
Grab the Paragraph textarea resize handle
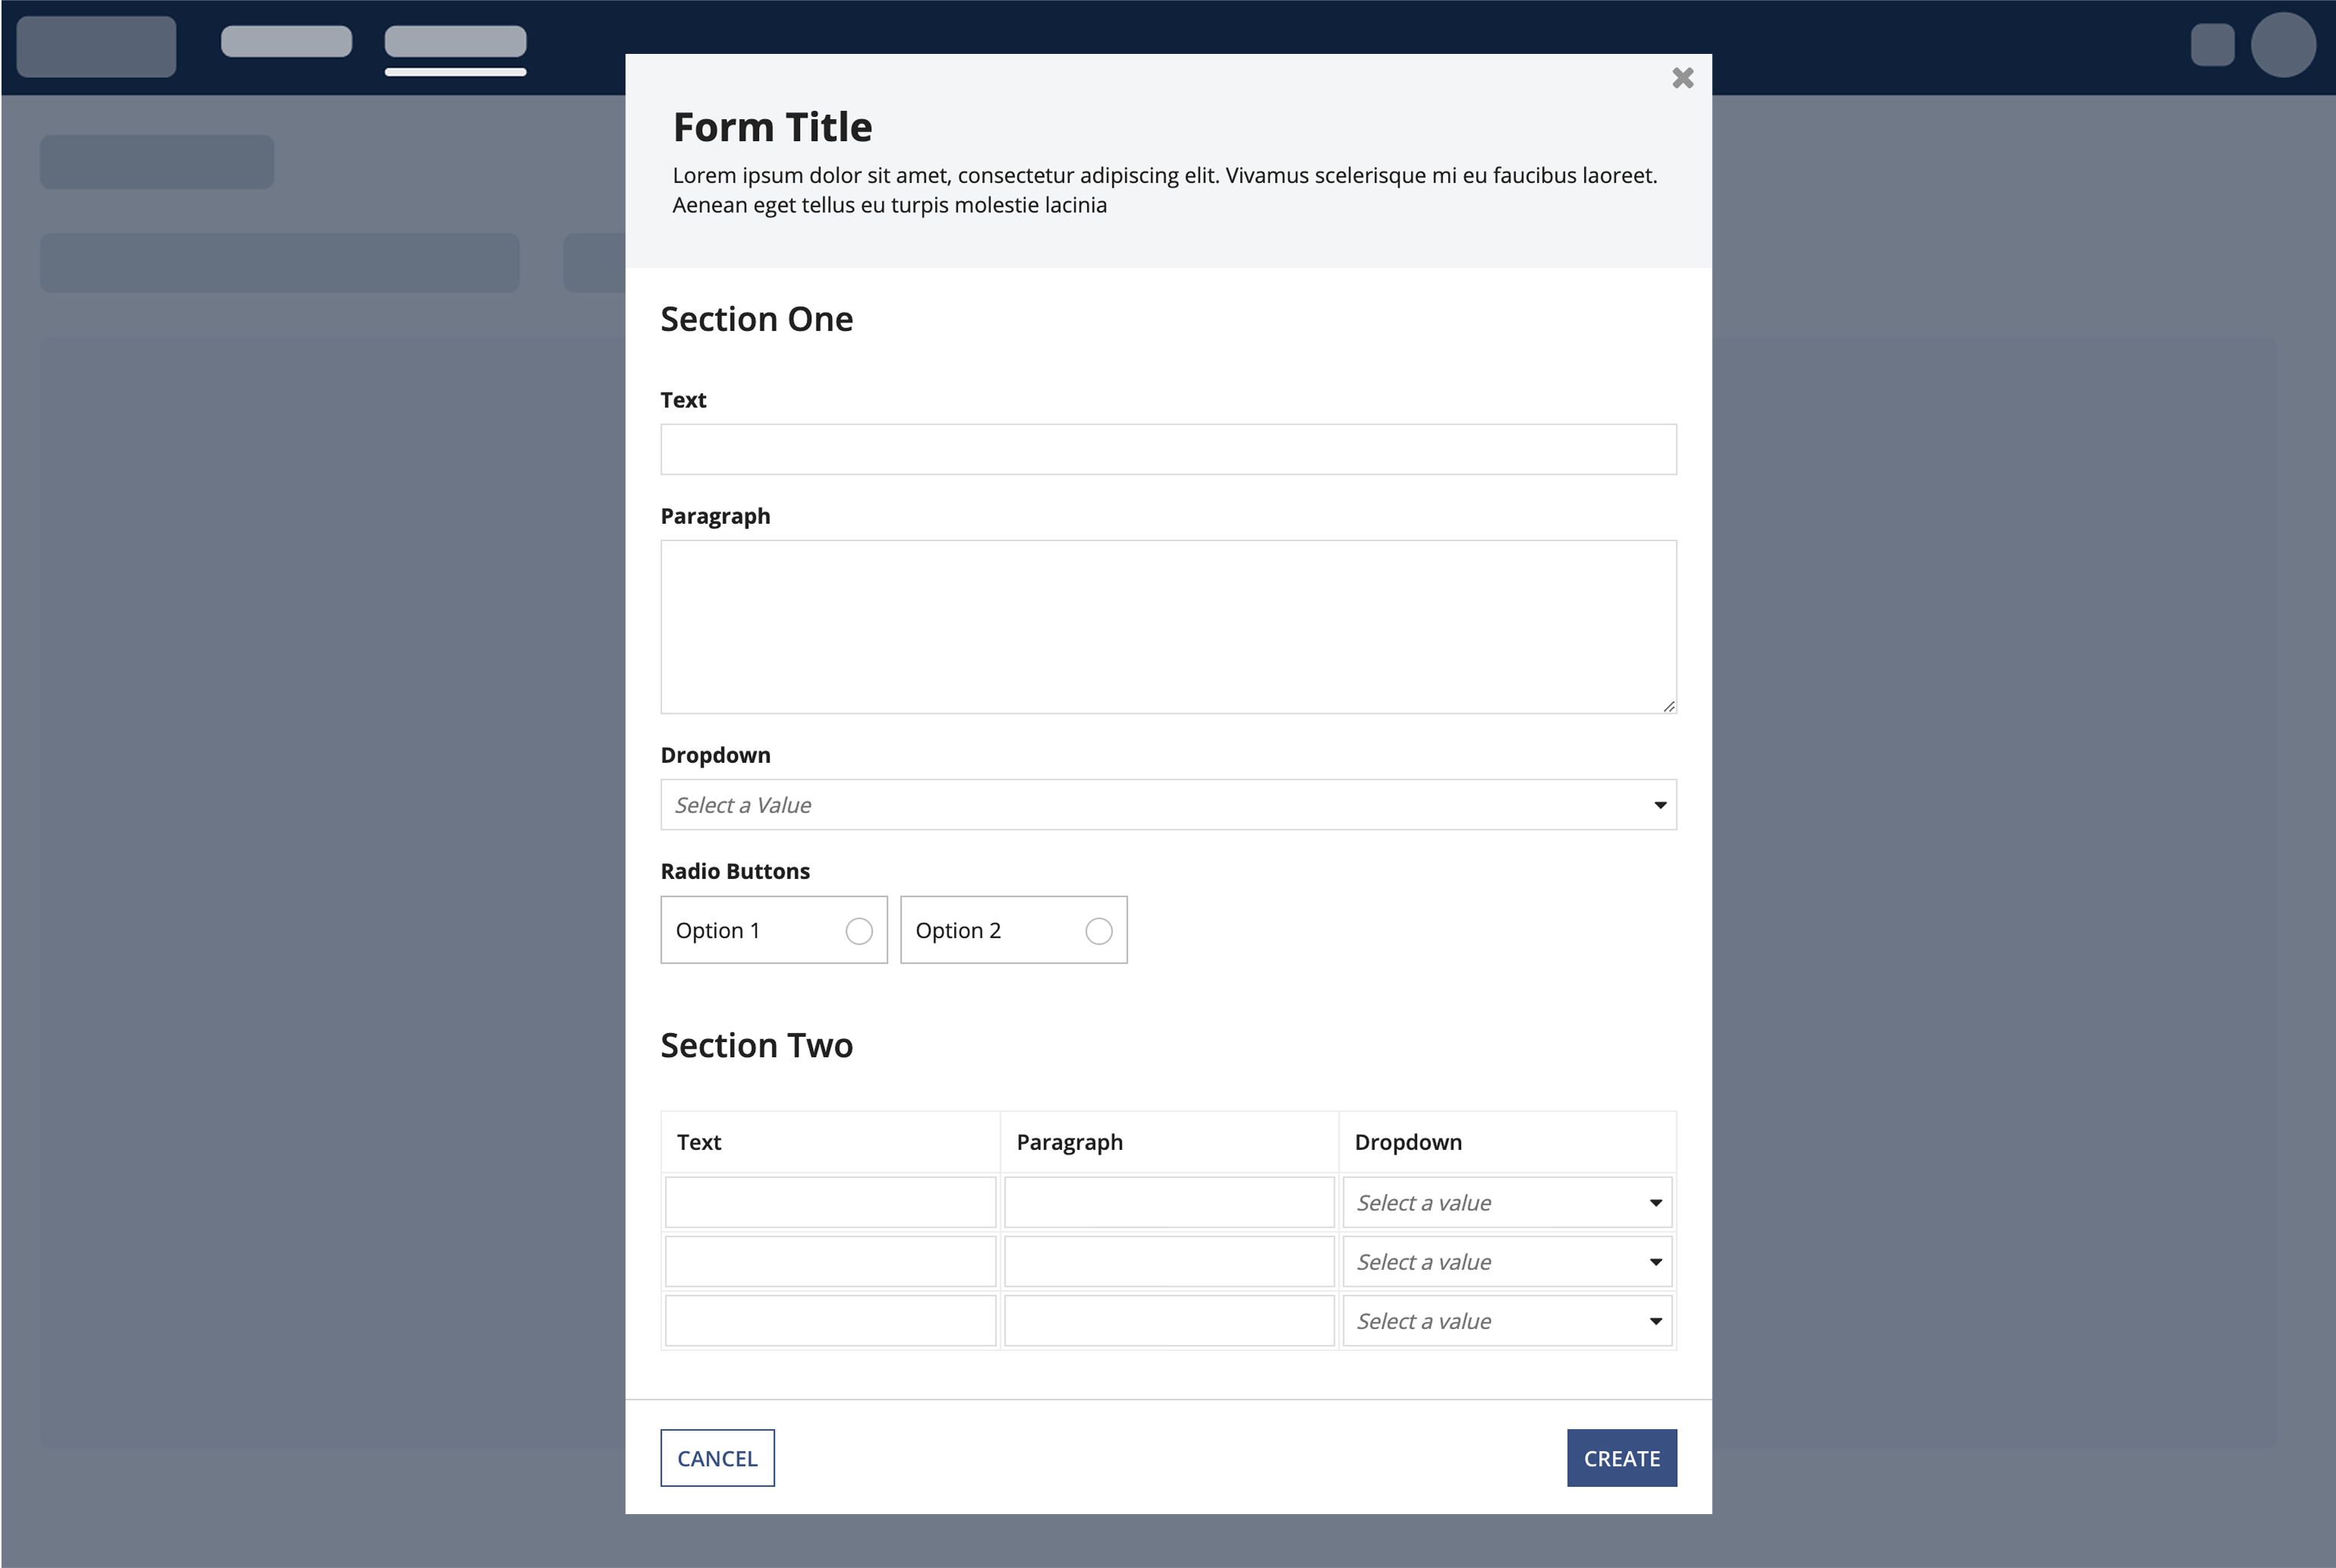coord(1668,706)
